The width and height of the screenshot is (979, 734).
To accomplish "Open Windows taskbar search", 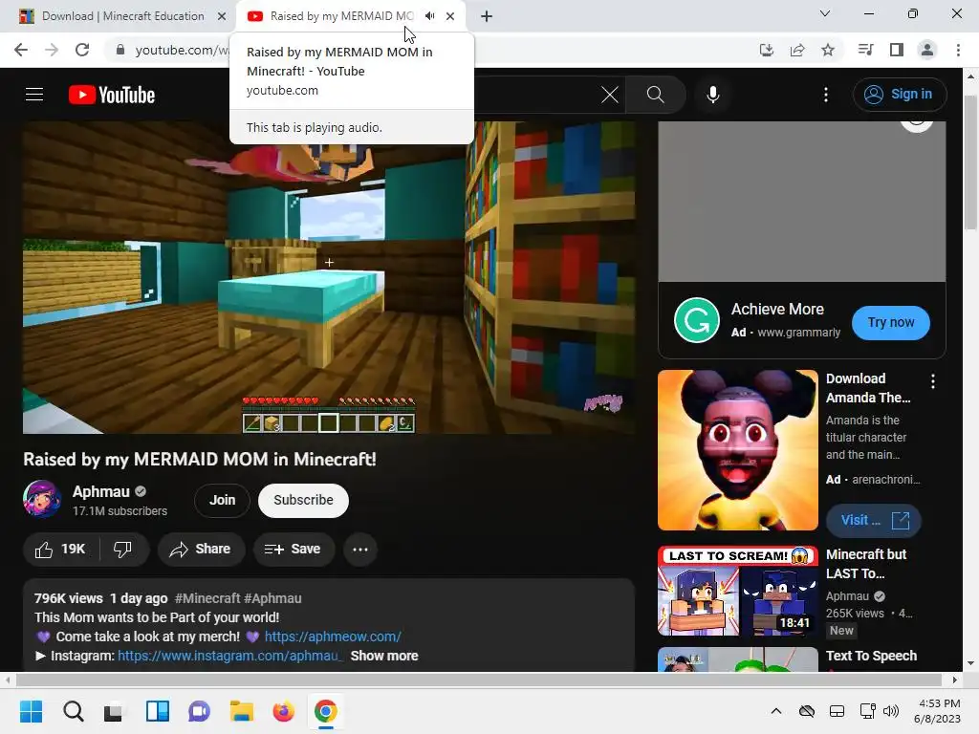I will (73, 711).
